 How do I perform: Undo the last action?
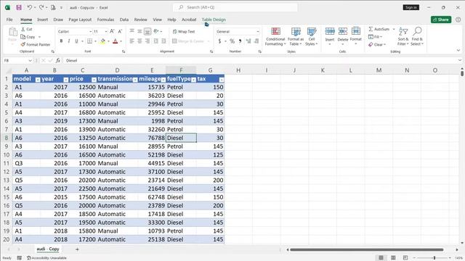29,7
